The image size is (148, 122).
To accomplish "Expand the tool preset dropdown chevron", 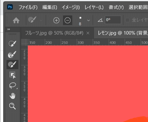I will click(41, 20).
